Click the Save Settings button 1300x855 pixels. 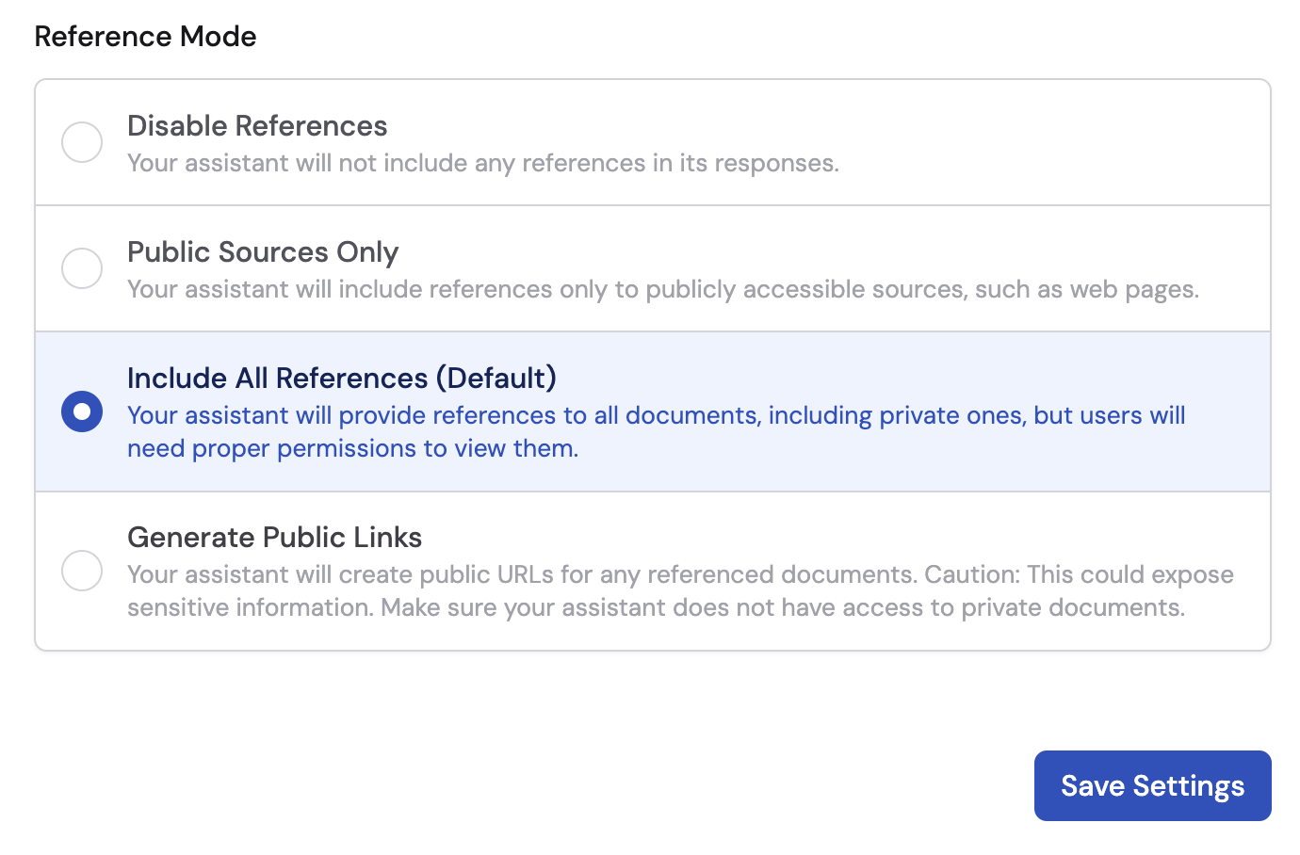pyautogui.click(x=1152, y=785)
